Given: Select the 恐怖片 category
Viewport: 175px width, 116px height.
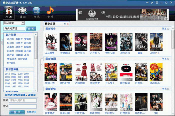Looking at the screenshot, I should [x=19, y=43].
